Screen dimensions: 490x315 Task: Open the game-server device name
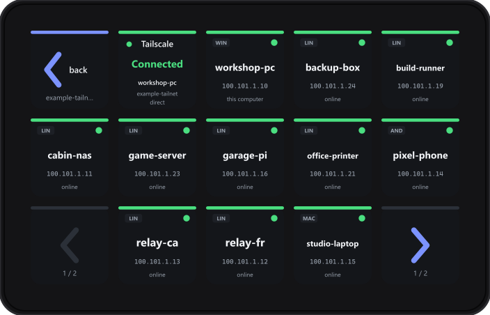coord(157,156)
